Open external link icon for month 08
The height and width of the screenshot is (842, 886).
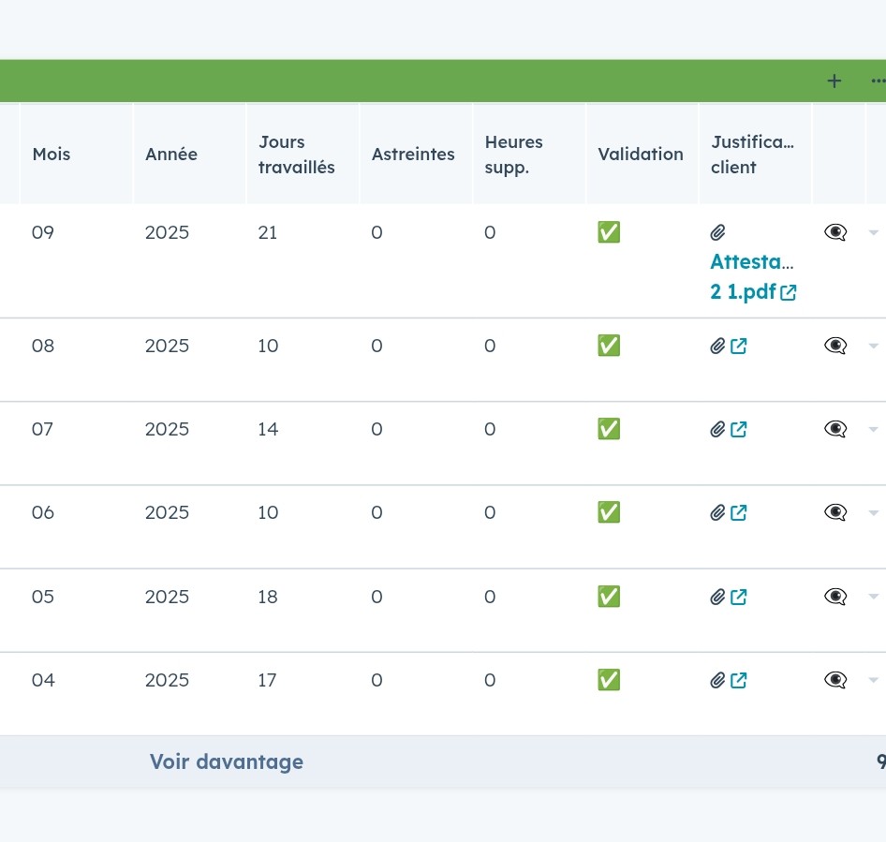(x=739, y=347)
